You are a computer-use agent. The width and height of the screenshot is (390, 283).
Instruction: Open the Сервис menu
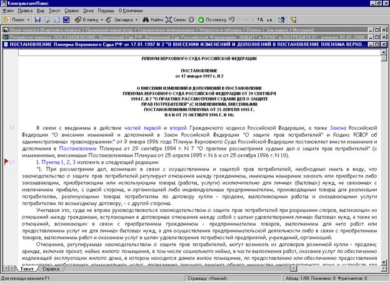click(72, 11)
